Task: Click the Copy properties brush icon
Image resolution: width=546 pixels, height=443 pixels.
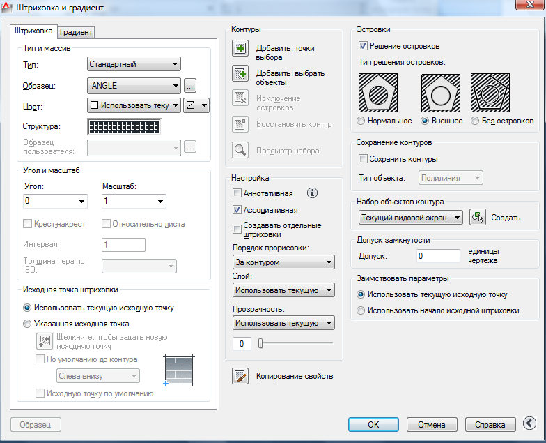Action: [240, 376]
